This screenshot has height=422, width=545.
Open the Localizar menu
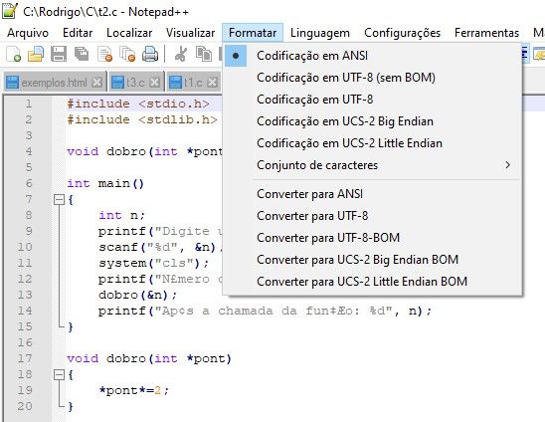[129, 33]
